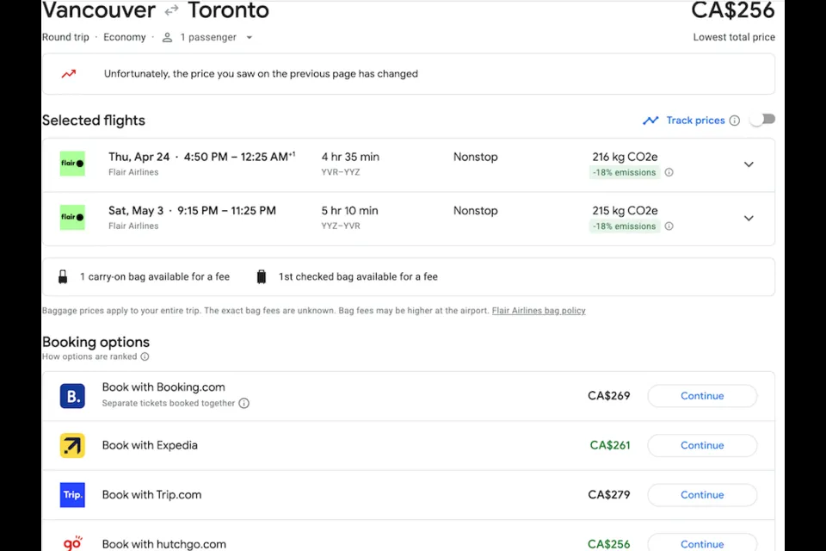The width and height of the screenshot is (826, 551).
Task: Enable the Track prices toggle
Action: point(761,120)
